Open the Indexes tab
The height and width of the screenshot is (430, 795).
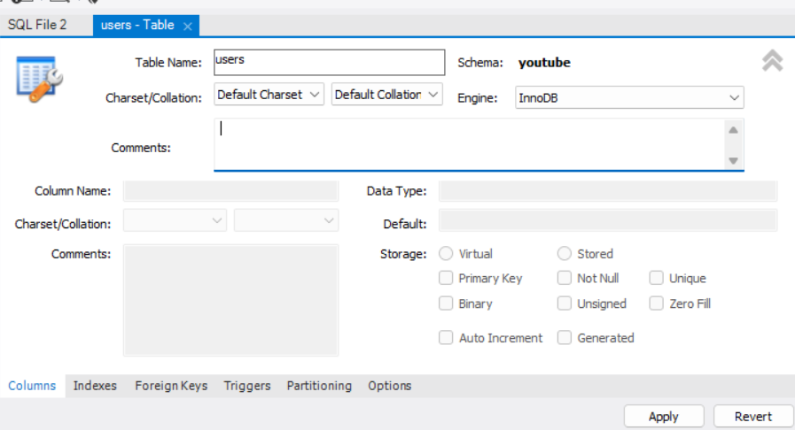point(95,386)
